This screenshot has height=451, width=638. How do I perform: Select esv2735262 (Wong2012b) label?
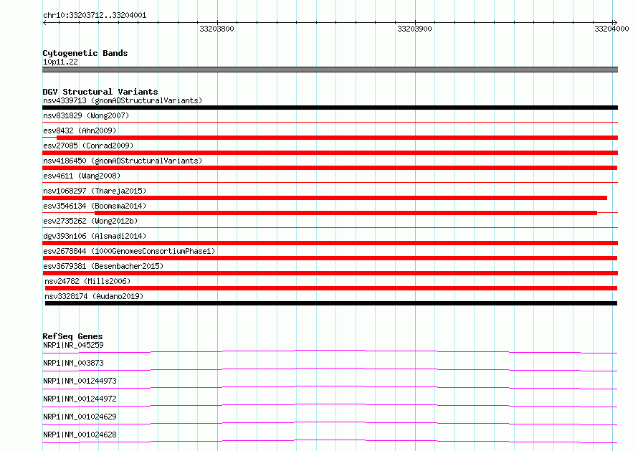(90, 221)
